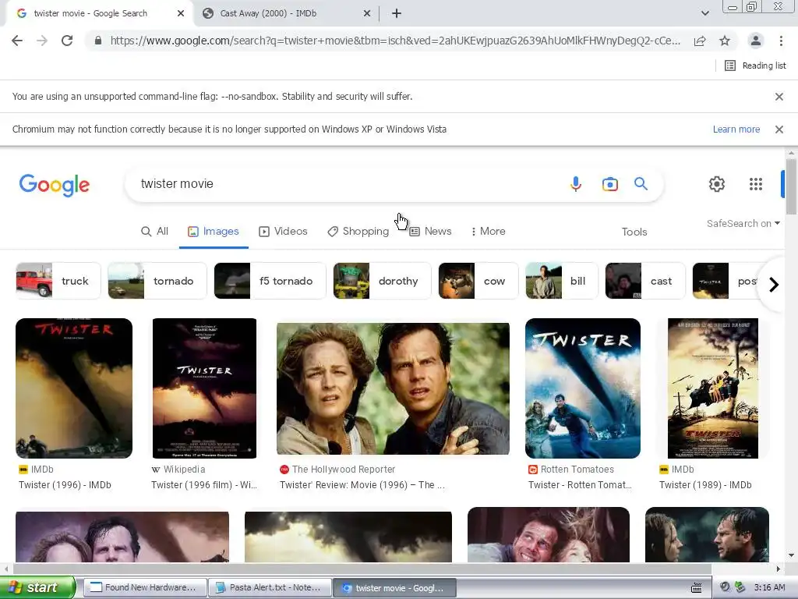Open Twister' Review: Movie (1996) link

click(x=362, y=485)
